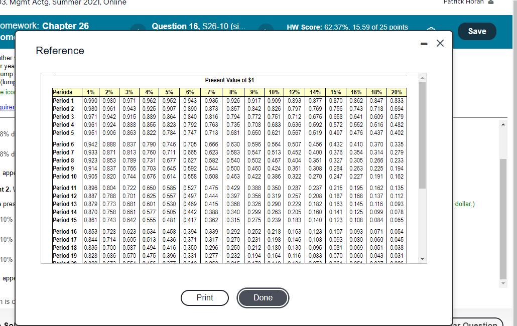Viewport: 517px width, 326px height.
Task: Select the 10% column header in the table
Action: click(x=275, y=92)
